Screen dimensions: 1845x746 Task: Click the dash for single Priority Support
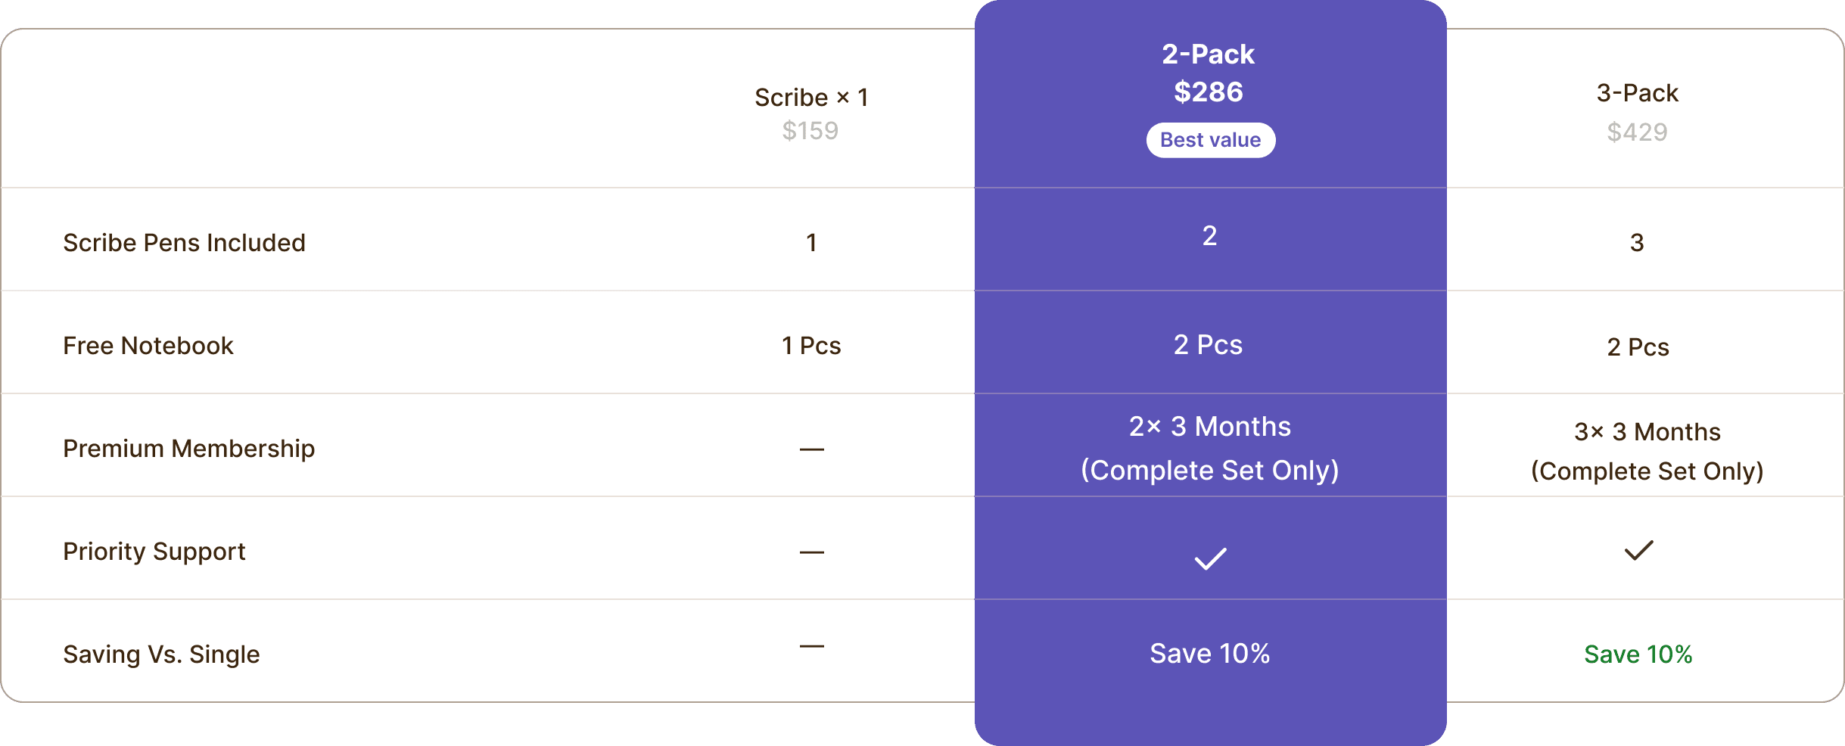[811, 552]
